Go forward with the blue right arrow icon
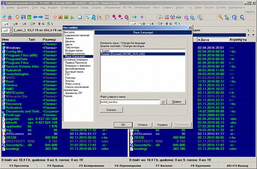257x169 pixels. [41, 17]
